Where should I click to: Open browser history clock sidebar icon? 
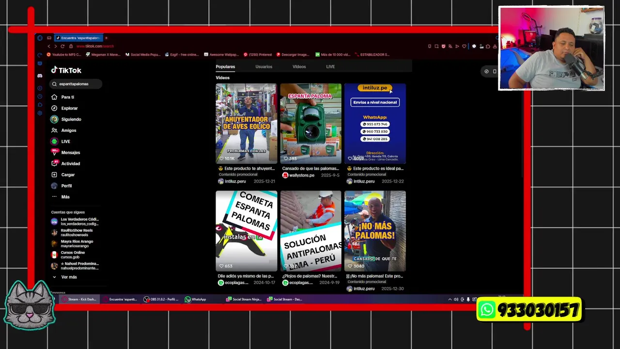(40, 96)
